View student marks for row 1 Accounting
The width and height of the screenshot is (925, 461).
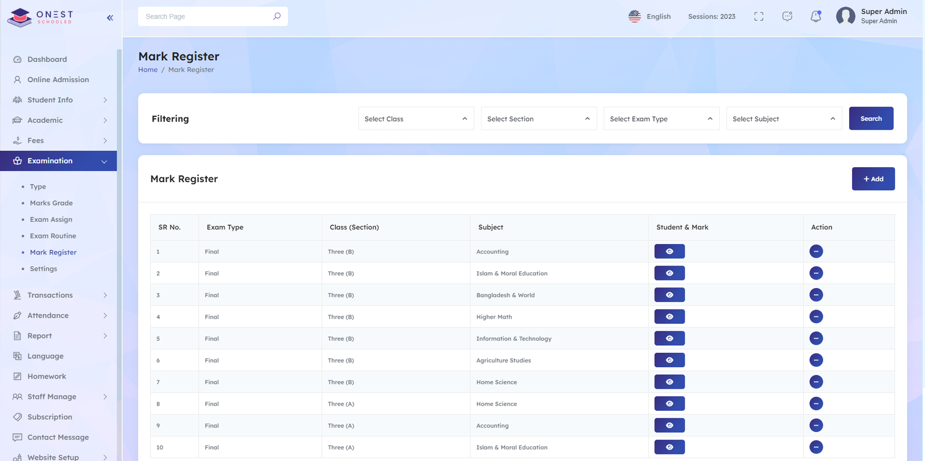pyautogui.click(x=669, y=252)
